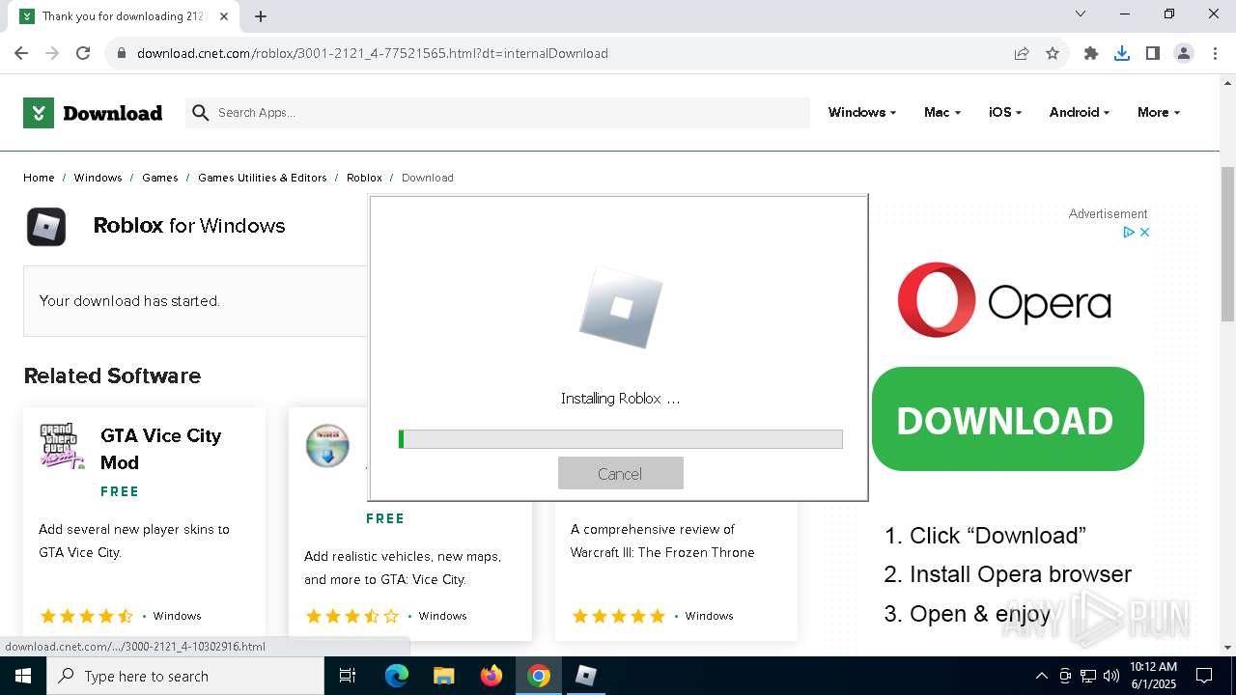Open Home breadcrumb link

(x=39, y=178)
